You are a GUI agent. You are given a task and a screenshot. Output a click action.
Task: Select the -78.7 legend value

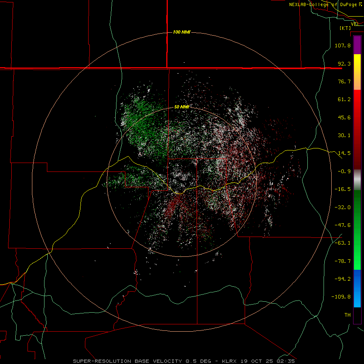point(343,261)
